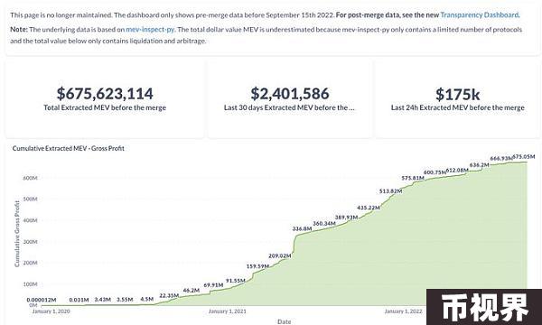Select the $175k last 24h value

point(458,94)
